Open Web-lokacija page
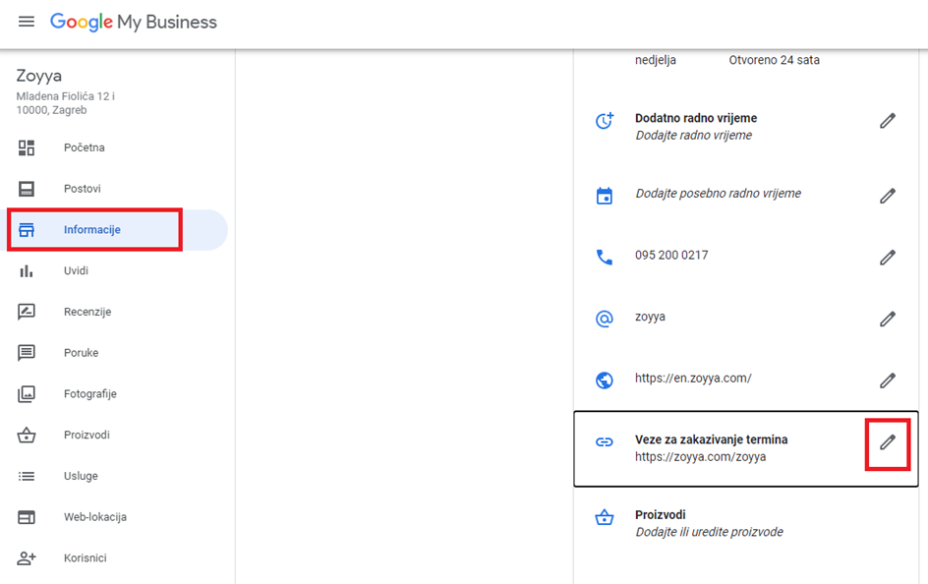The height and width of the screenshot is (584, 928). (x=95, y=517)
